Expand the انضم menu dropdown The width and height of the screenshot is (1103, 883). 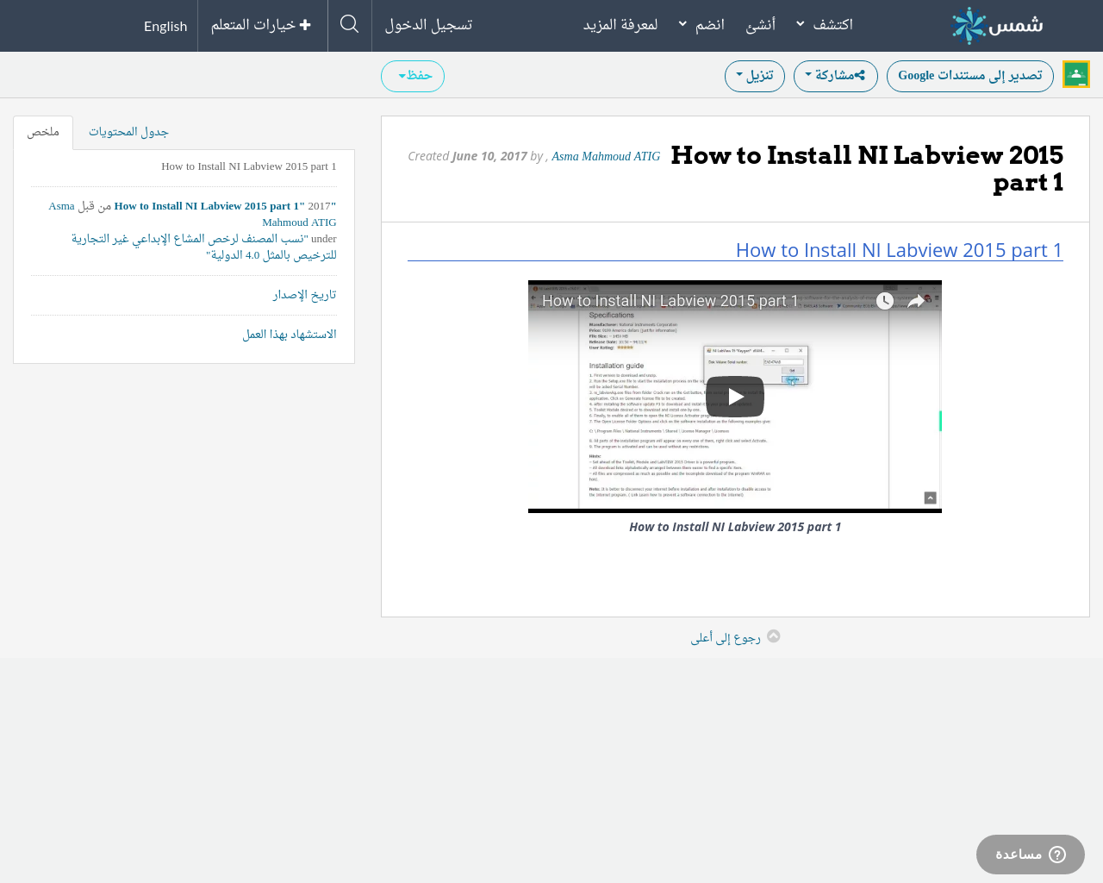click(701, 25)
